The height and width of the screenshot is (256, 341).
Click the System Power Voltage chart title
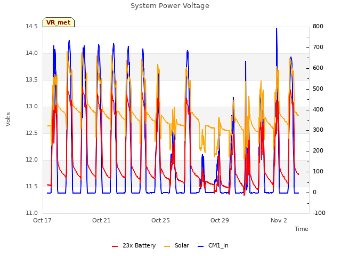click(170, 6)
